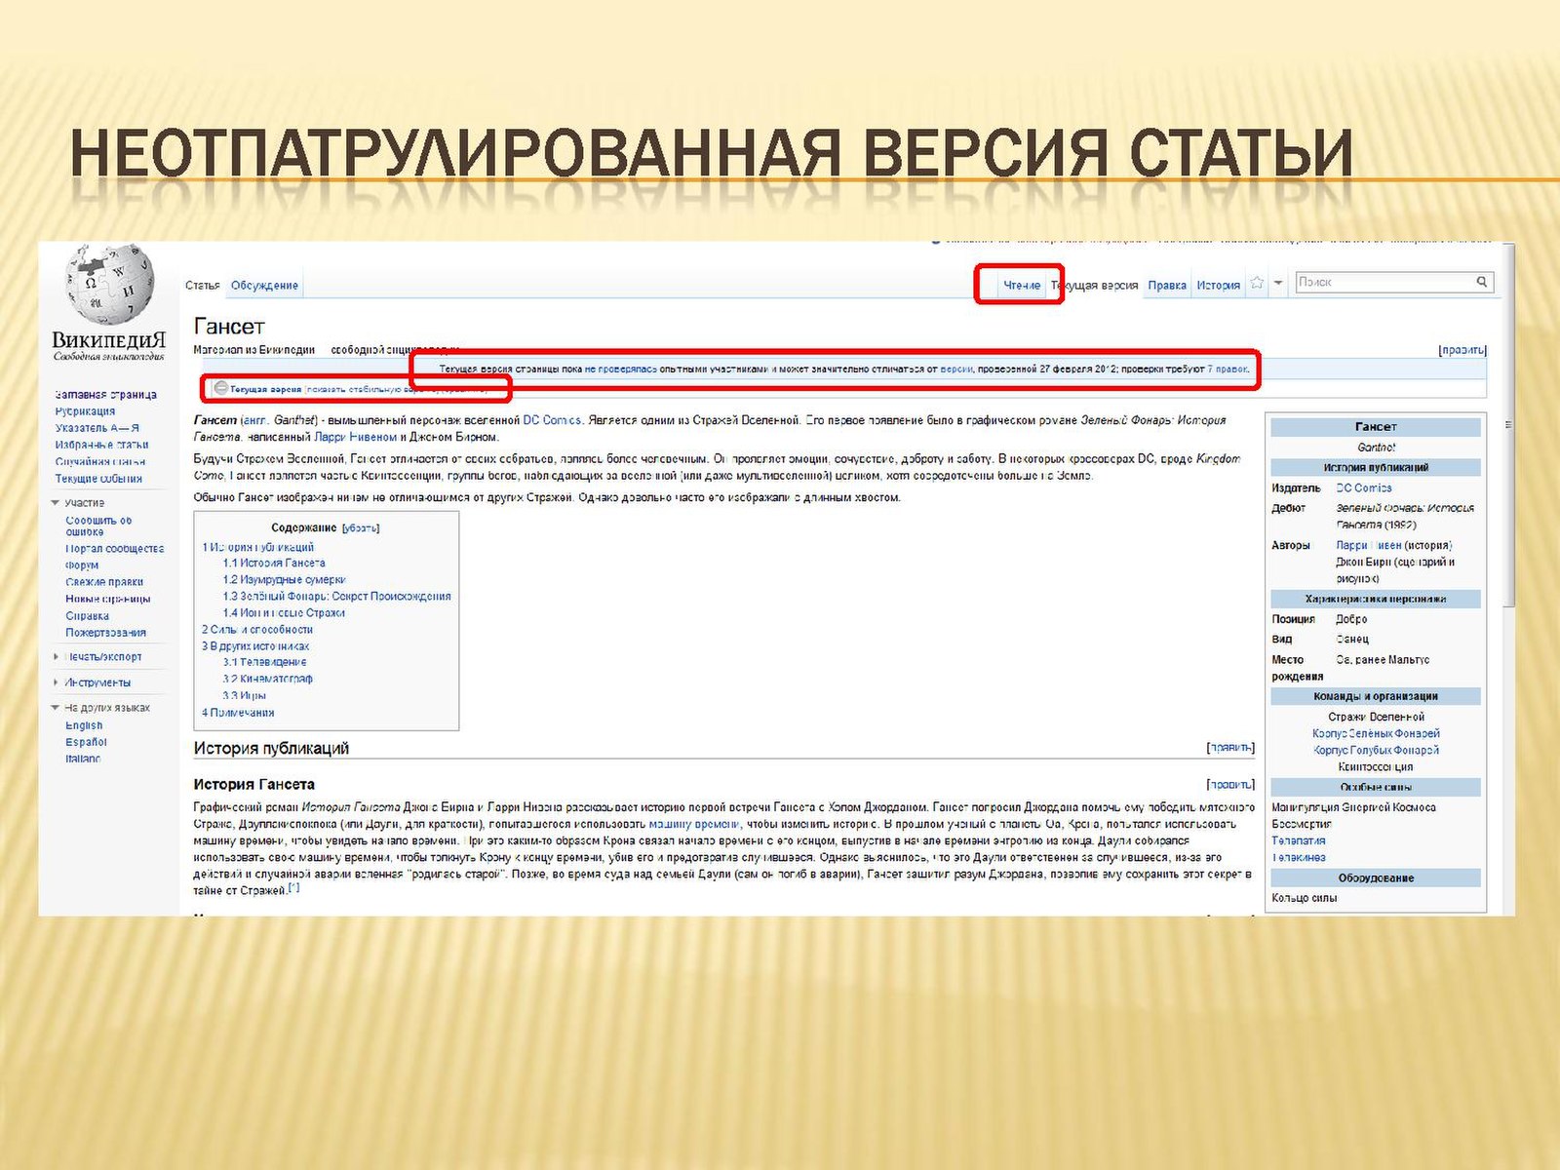
Task: Open Избранные статьи sidebar link
Action: 102,445
